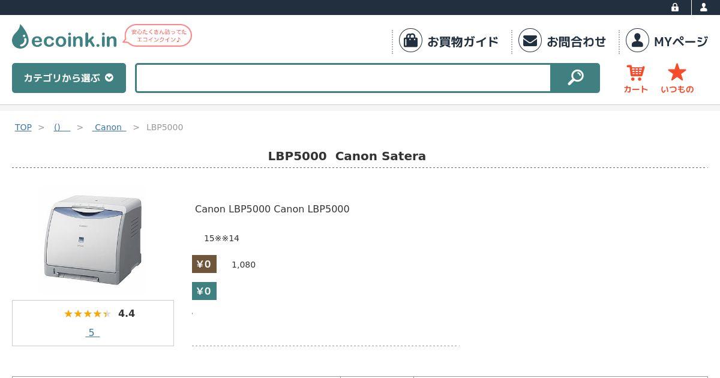Open the ecoink.in home logo
Viewport: 720px width, 378px height.
point(64,38)
